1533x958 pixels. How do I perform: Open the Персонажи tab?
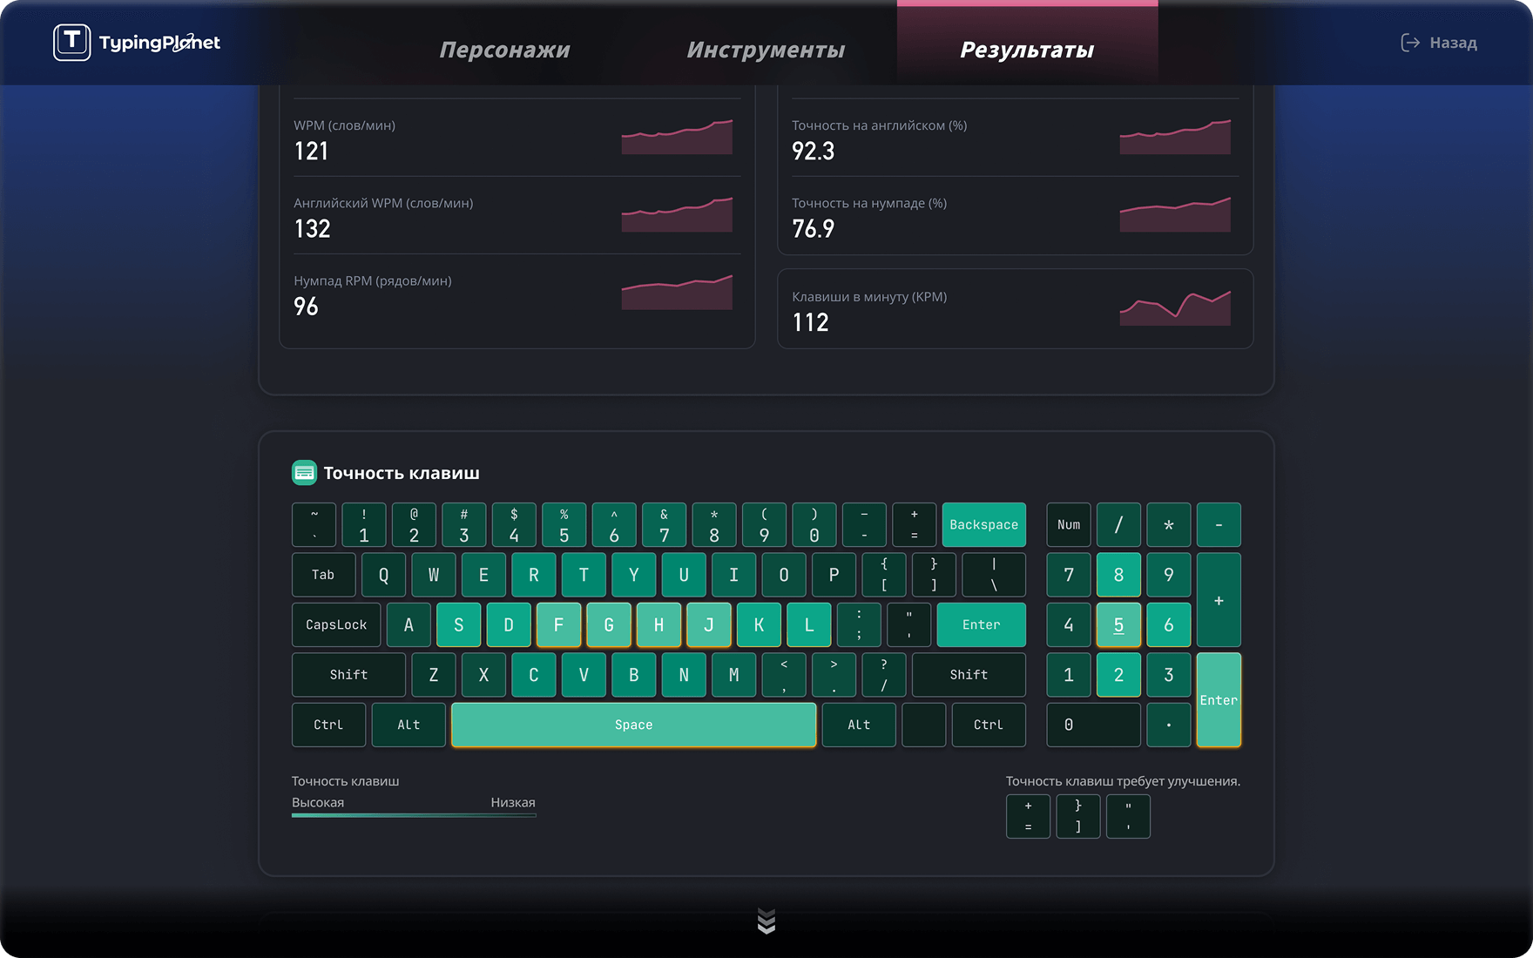point(504,50)
